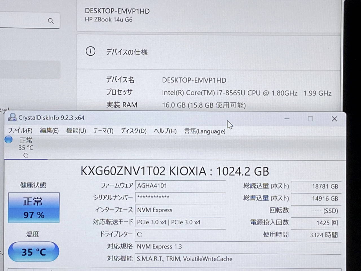Viewport: 361px width, 271px height.
Task: Click the CrystalDiskInfo app icon in title bar
Action: pyautogui.click(x=12, y=117)
